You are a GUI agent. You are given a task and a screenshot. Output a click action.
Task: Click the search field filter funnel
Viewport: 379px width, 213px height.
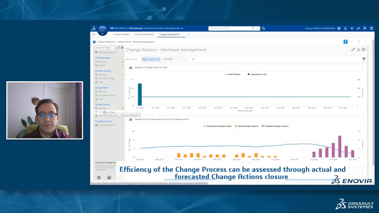point(253,28)
